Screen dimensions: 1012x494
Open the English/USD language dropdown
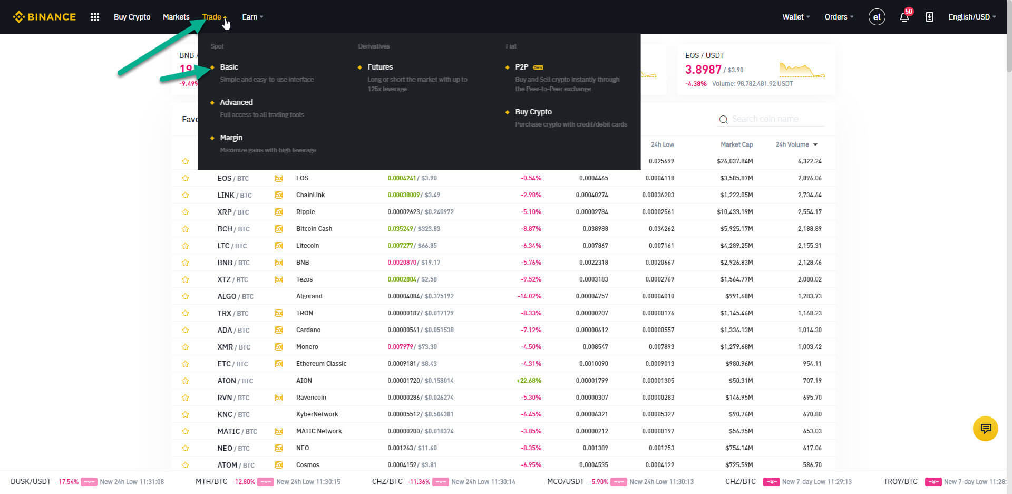coord(972,17)
